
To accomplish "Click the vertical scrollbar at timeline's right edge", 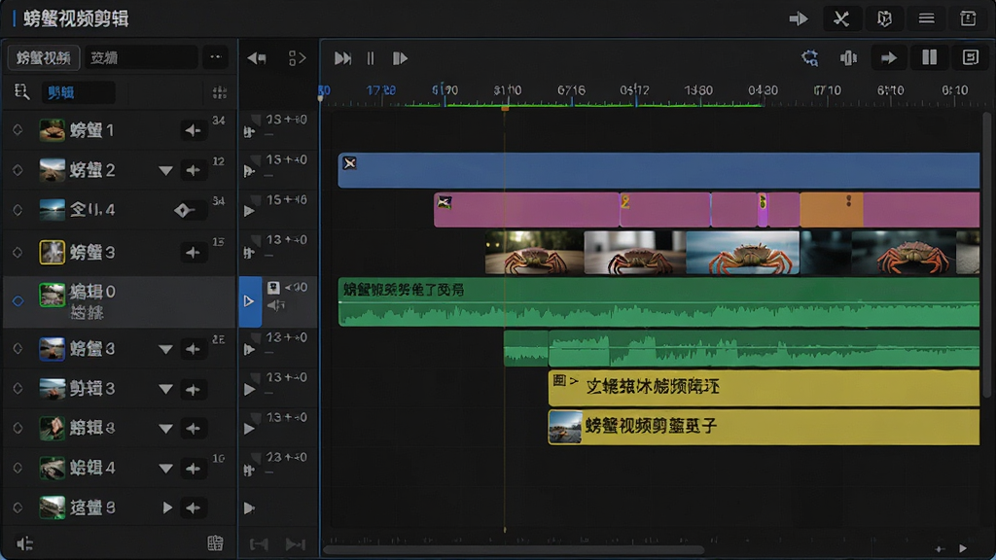I will [986, 255].
